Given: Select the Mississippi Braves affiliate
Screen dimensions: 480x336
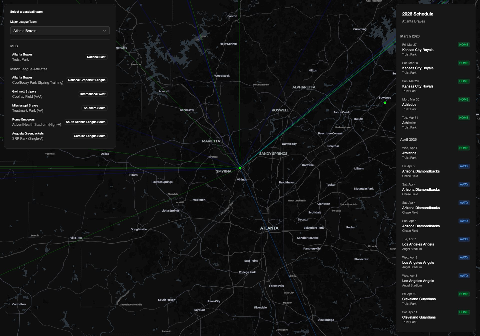Looking at the screenshot, I should [60, 108].
